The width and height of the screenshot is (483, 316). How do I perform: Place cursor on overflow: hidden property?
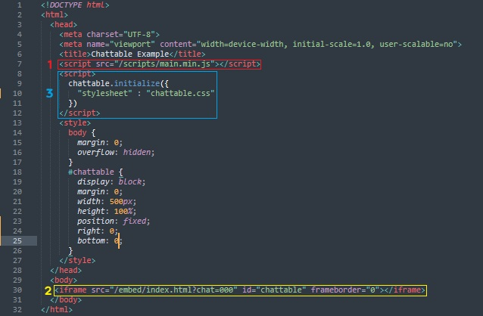(115, 153)
